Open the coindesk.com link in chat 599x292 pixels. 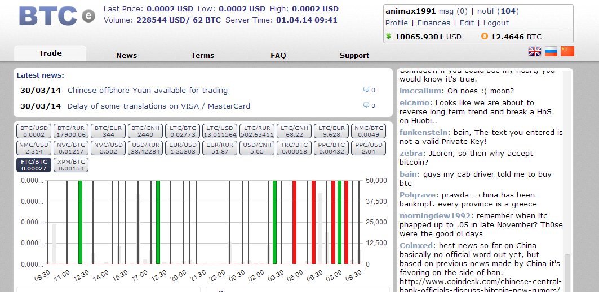481,286
